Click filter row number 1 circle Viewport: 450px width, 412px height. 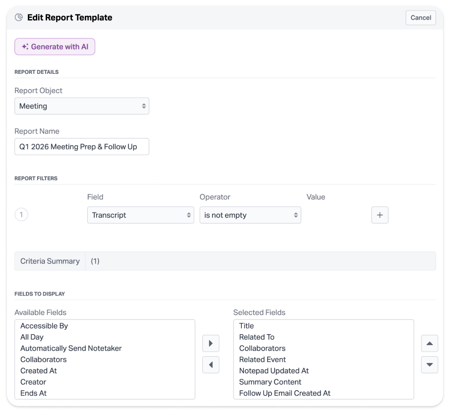pos(21,215)
